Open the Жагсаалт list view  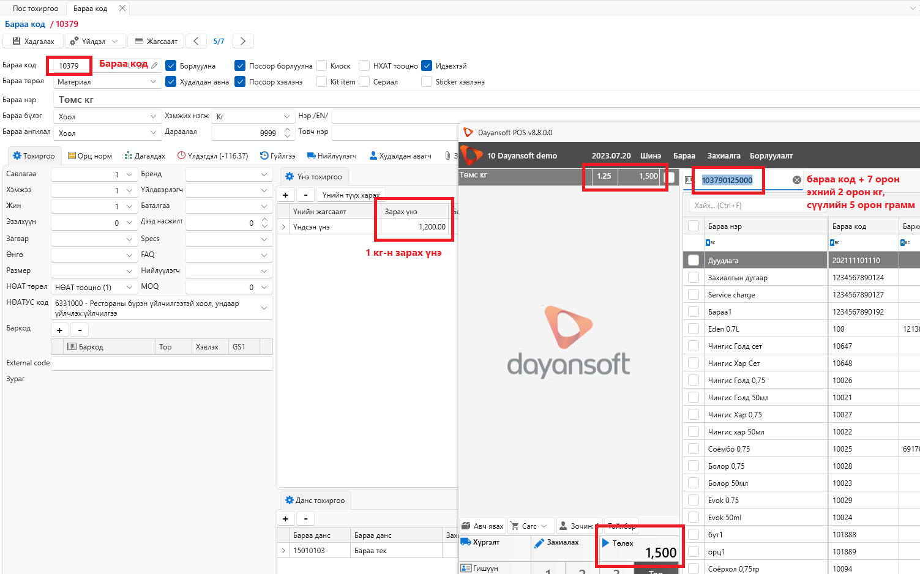156,41
